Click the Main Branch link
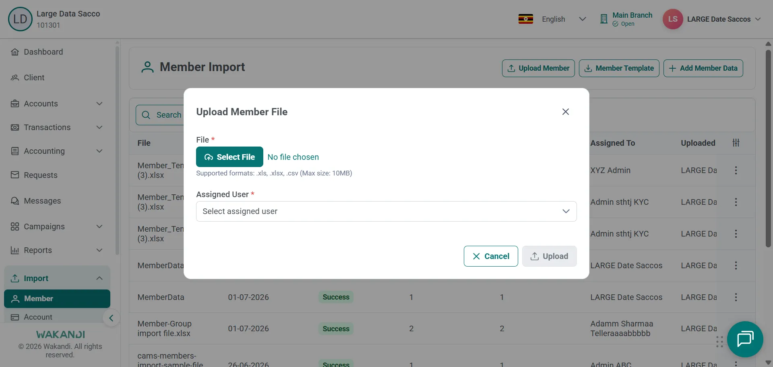Image resolution: width=773 pixels, height=367 pixels. pyautogui.click(x=632, y=15)
